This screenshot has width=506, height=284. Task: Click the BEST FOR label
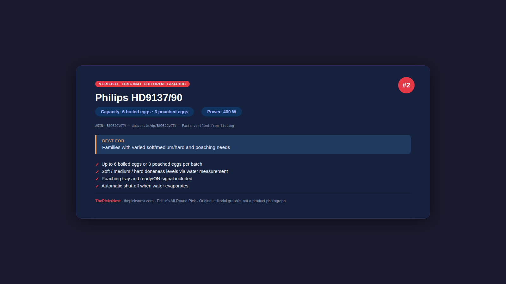(113, 141)
